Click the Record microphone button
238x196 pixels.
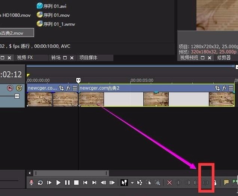point(31,183)
